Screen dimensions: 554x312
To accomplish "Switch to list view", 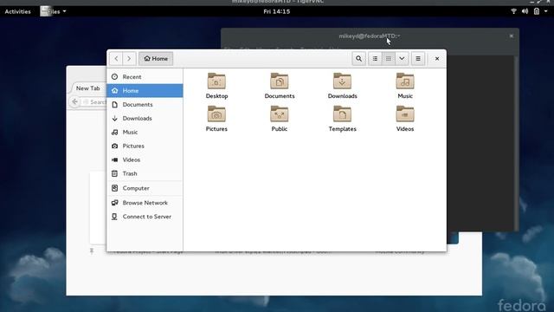I will point(375,59).
